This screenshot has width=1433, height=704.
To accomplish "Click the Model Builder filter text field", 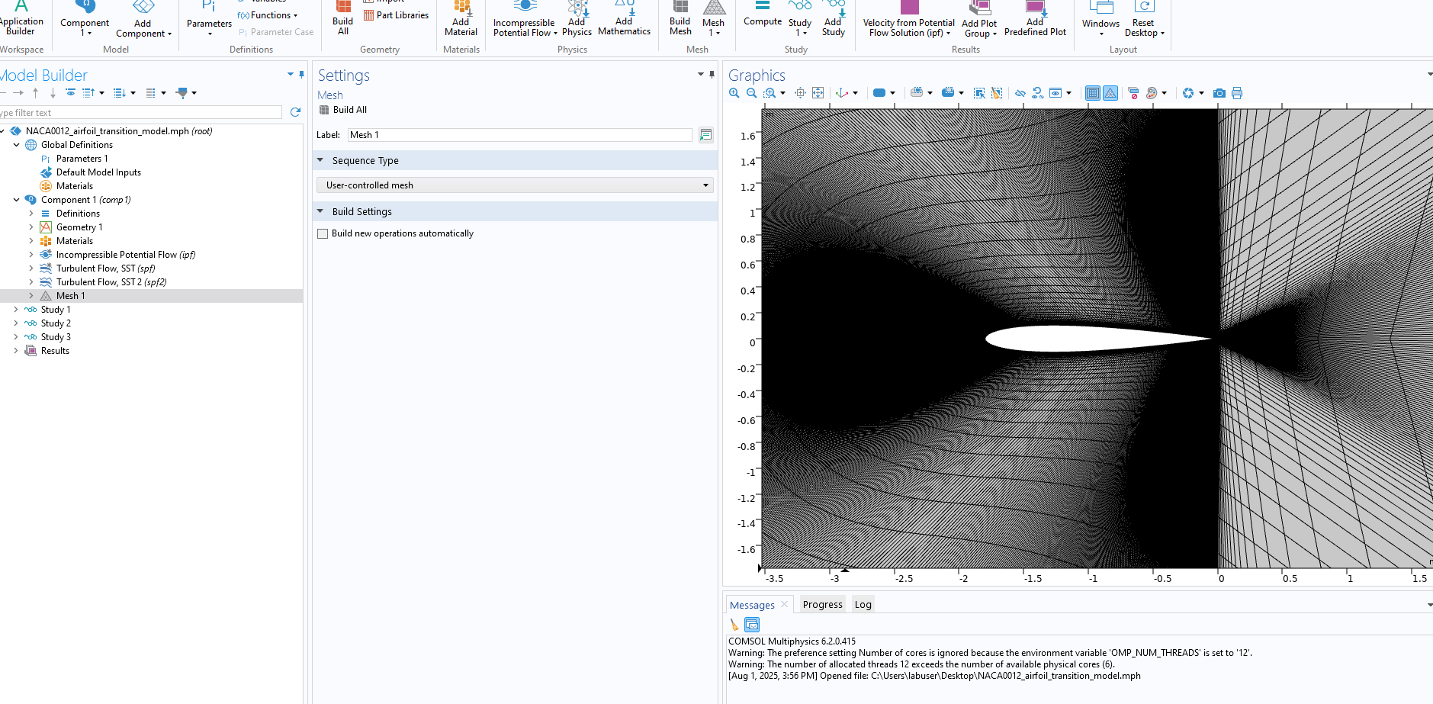I will click(x=141, y=113).
